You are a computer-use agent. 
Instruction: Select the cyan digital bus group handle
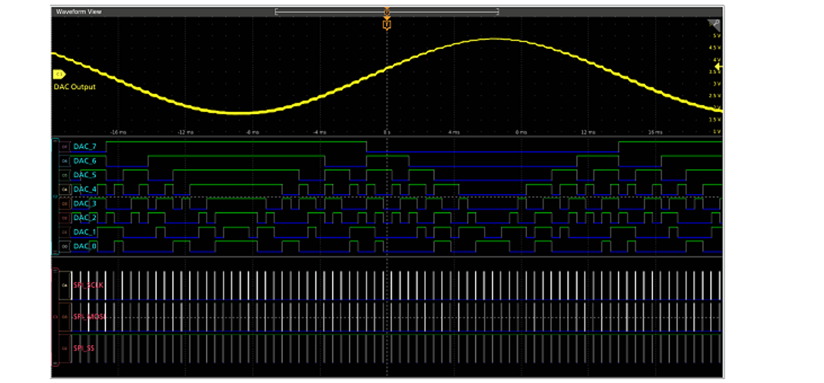(54, 197)
